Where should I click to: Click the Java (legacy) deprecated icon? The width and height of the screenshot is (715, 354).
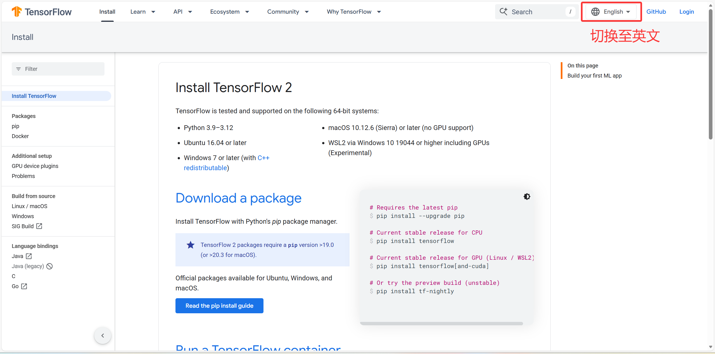point(50,266)
